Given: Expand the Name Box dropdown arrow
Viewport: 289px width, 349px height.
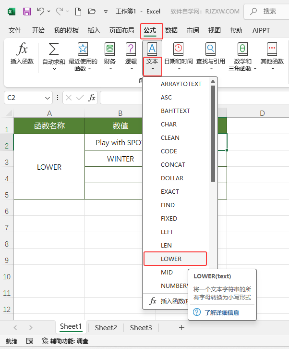Looking at the screenshot, I should [x=48, y=98].
